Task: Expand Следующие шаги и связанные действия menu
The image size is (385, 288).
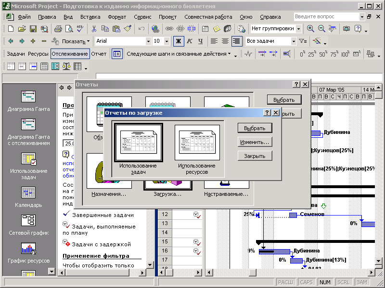Action: pyautogui.click(x=179, y=54)
